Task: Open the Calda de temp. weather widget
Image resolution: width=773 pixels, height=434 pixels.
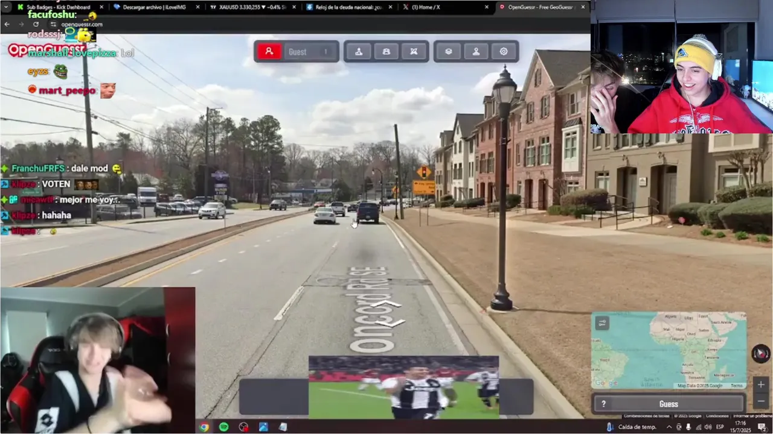Action: 632,427
